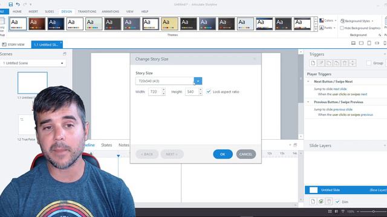Screen dimensions: 387x217
Task: Click the delete trigger trash icon
Action: [x=345, y=63]
